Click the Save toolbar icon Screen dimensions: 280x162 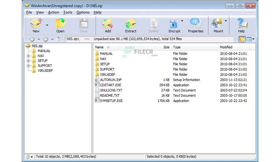[83, 23]
